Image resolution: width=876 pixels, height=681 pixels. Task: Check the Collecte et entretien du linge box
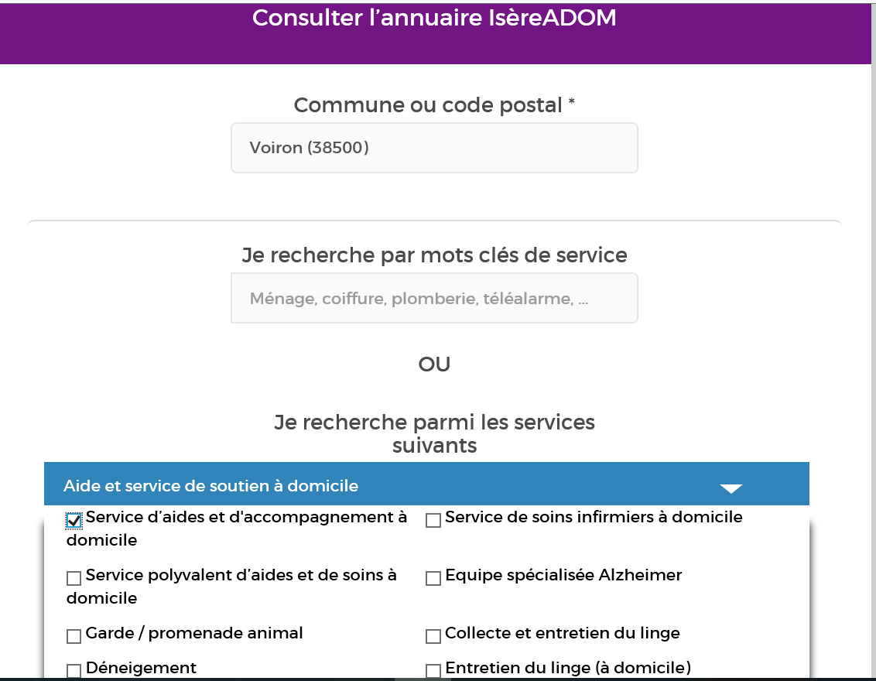[x=433, y=636]
